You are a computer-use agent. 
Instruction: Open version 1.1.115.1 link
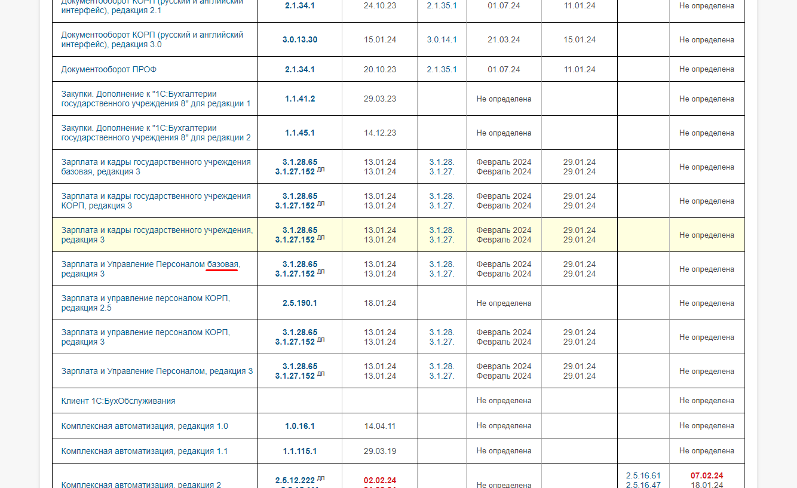[x=300, y=451]
